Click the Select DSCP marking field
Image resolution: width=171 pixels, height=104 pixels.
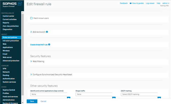point(139,94)
